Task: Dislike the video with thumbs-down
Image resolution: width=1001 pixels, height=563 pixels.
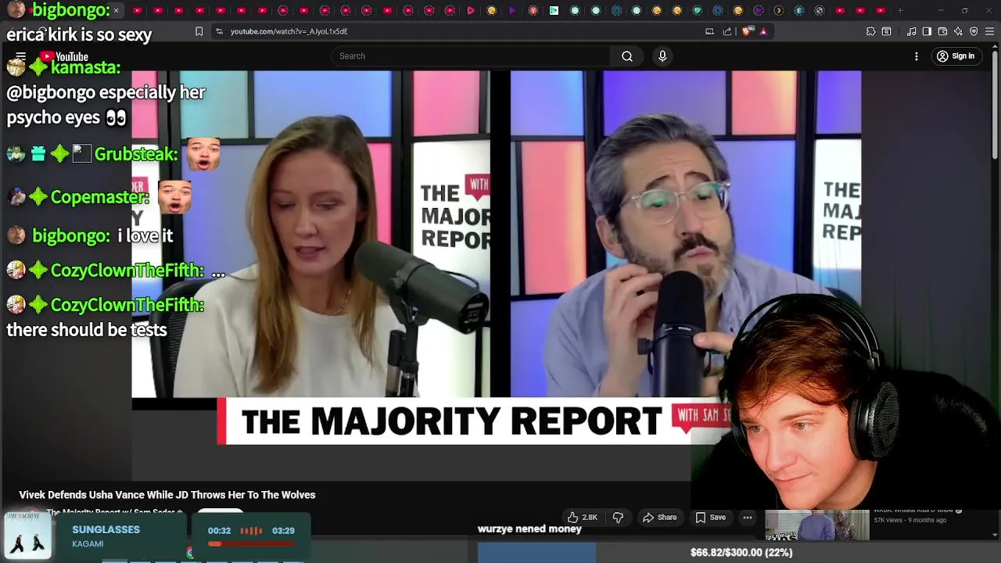Action: point(618,517)
